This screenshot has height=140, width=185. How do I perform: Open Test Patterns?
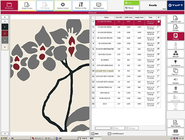[176, 63]
